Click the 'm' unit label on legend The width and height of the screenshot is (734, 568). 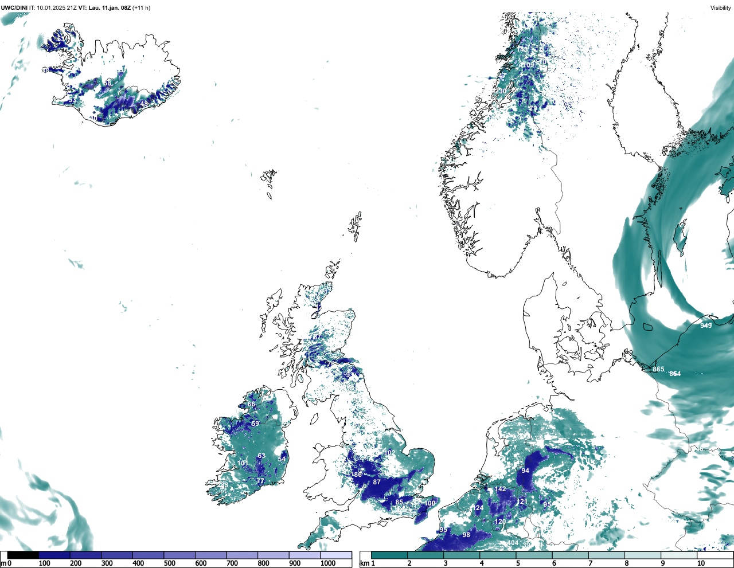pyautogui.click(x=3, y=563)
